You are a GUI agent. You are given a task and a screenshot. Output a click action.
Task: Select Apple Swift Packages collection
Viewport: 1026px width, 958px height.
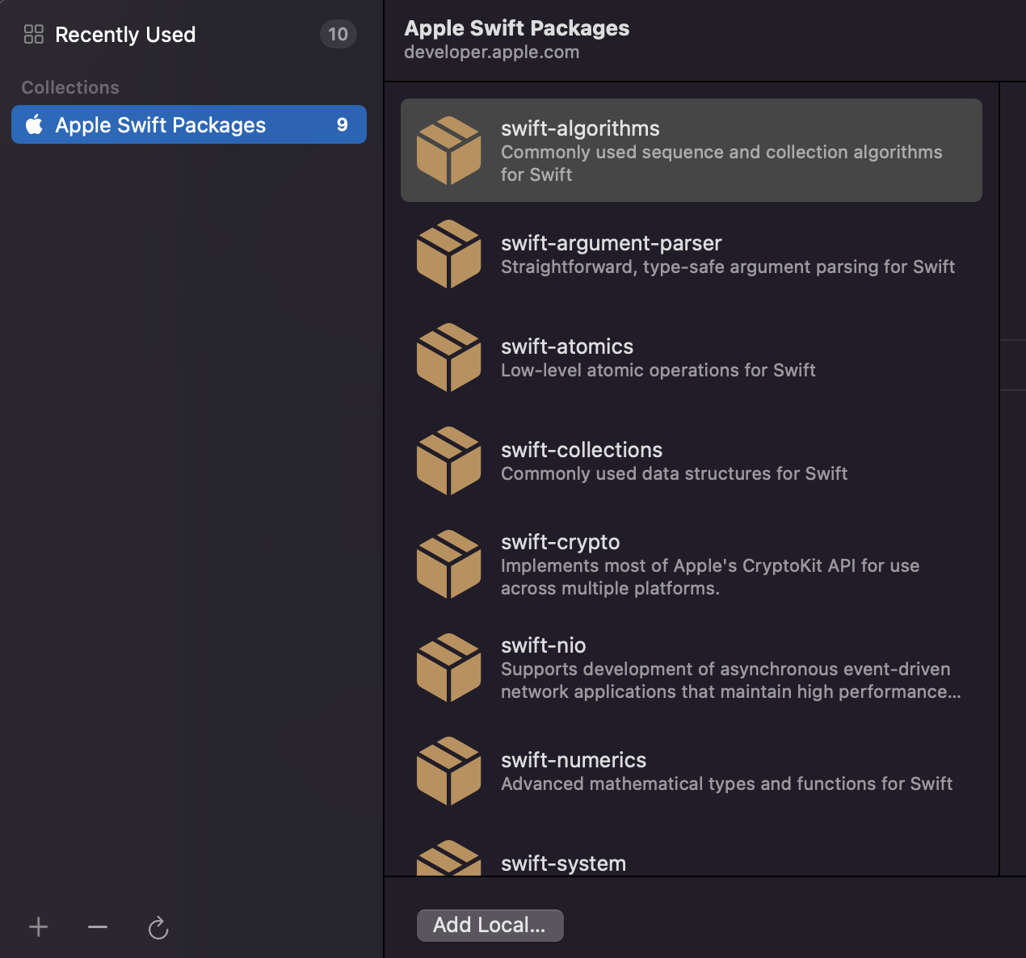pos(189,124)
